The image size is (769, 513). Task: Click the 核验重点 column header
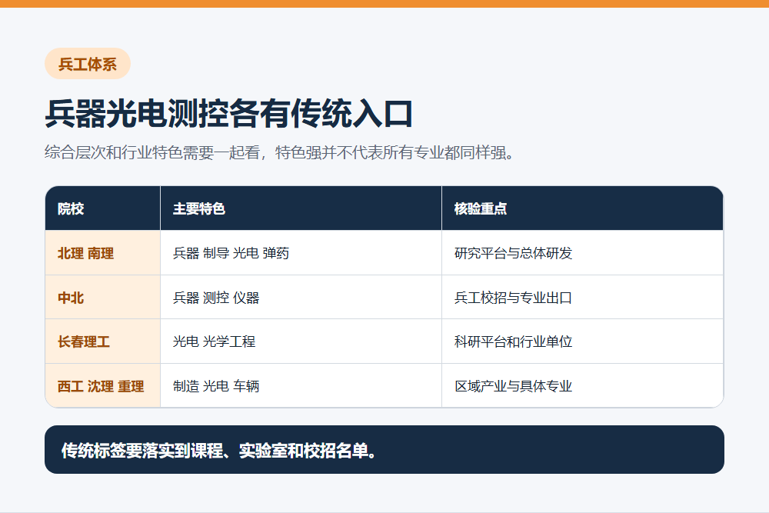(x=583, y=208)
